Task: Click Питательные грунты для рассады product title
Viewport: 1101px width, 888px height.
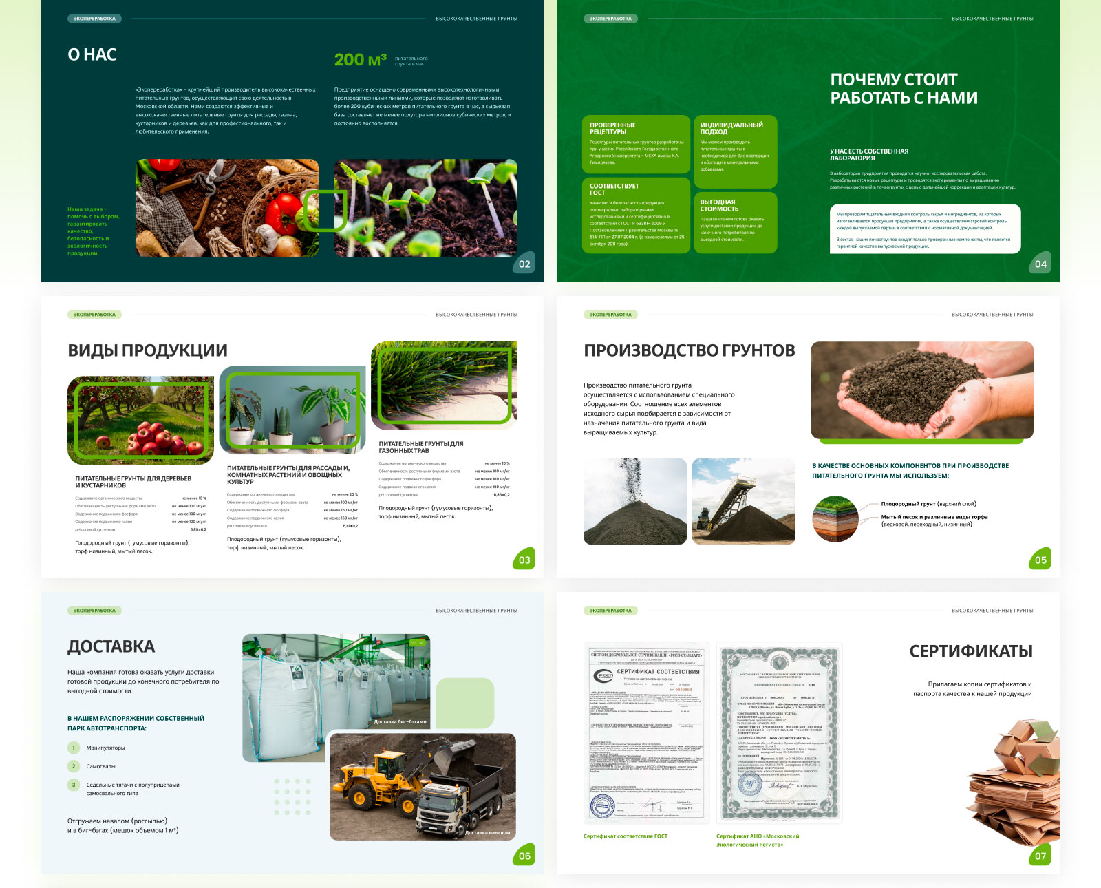Action: pos(288,475)
